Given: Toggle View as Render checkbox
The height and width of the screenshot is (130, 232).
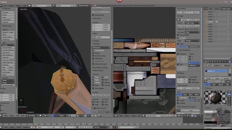Looking at the screenshot, I should [178, 35].
